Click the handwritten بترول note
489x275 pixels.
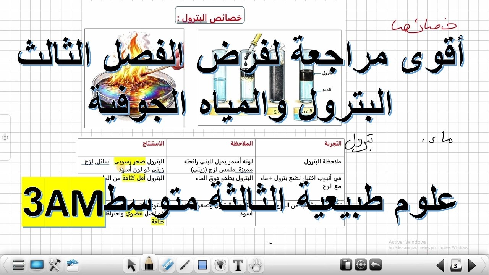point(359,143)
